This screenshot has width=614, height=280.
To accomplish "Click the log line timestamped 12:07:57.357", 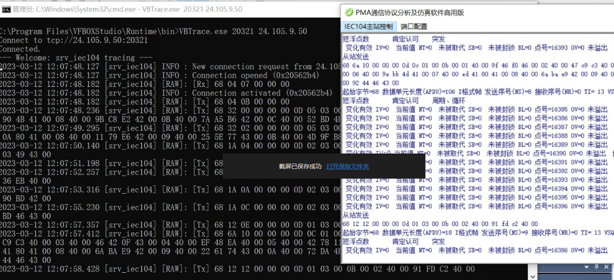I will 170,225.
